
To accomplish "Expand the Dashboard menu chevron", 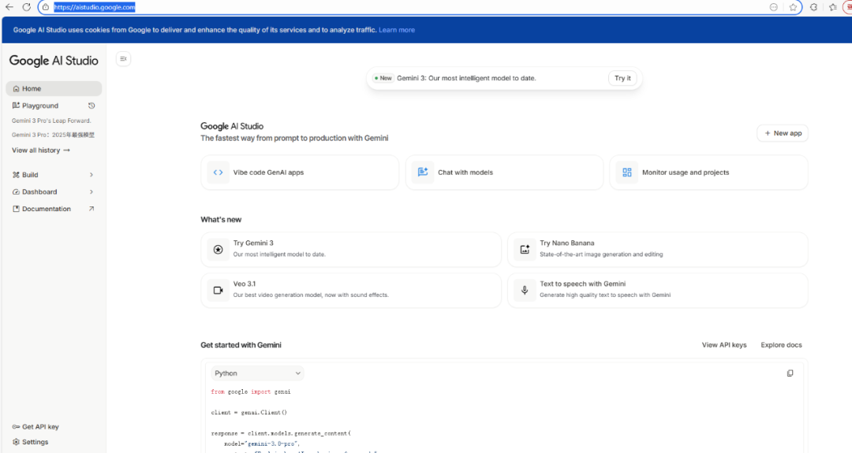I will point(92,192).
